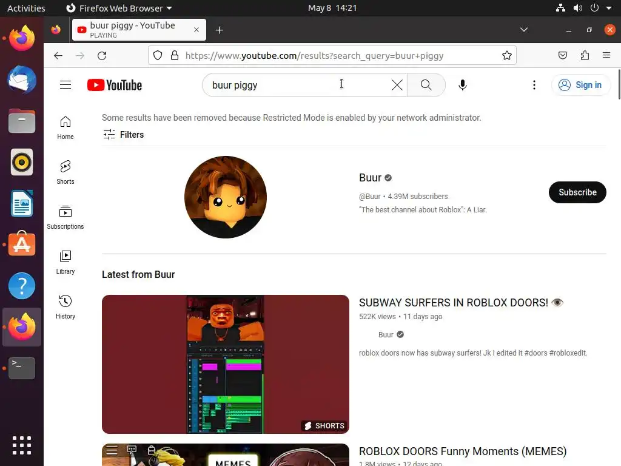
Task: Show Applications grid in the dock
Action: pyautogui.click(x=22, y=445)
